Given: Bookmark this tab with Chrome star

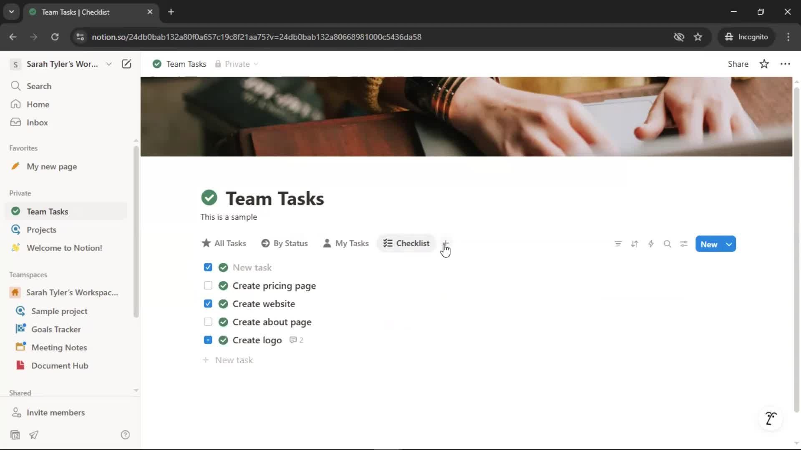Looking at the screenshot, I should [x=698, y=37].
